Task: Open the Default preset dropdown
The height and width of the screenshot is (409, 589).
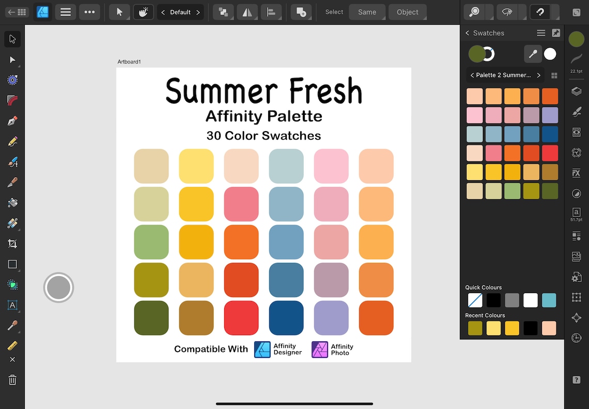Action: pyautogui.click(x=180, y=12)
